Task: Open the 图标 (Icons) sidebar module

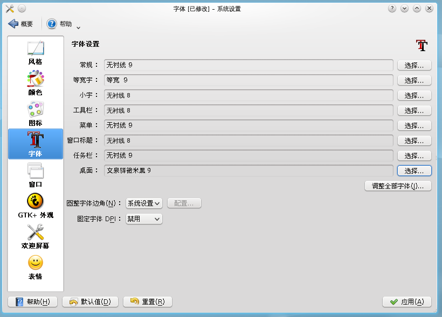Action: click(36, 114)
